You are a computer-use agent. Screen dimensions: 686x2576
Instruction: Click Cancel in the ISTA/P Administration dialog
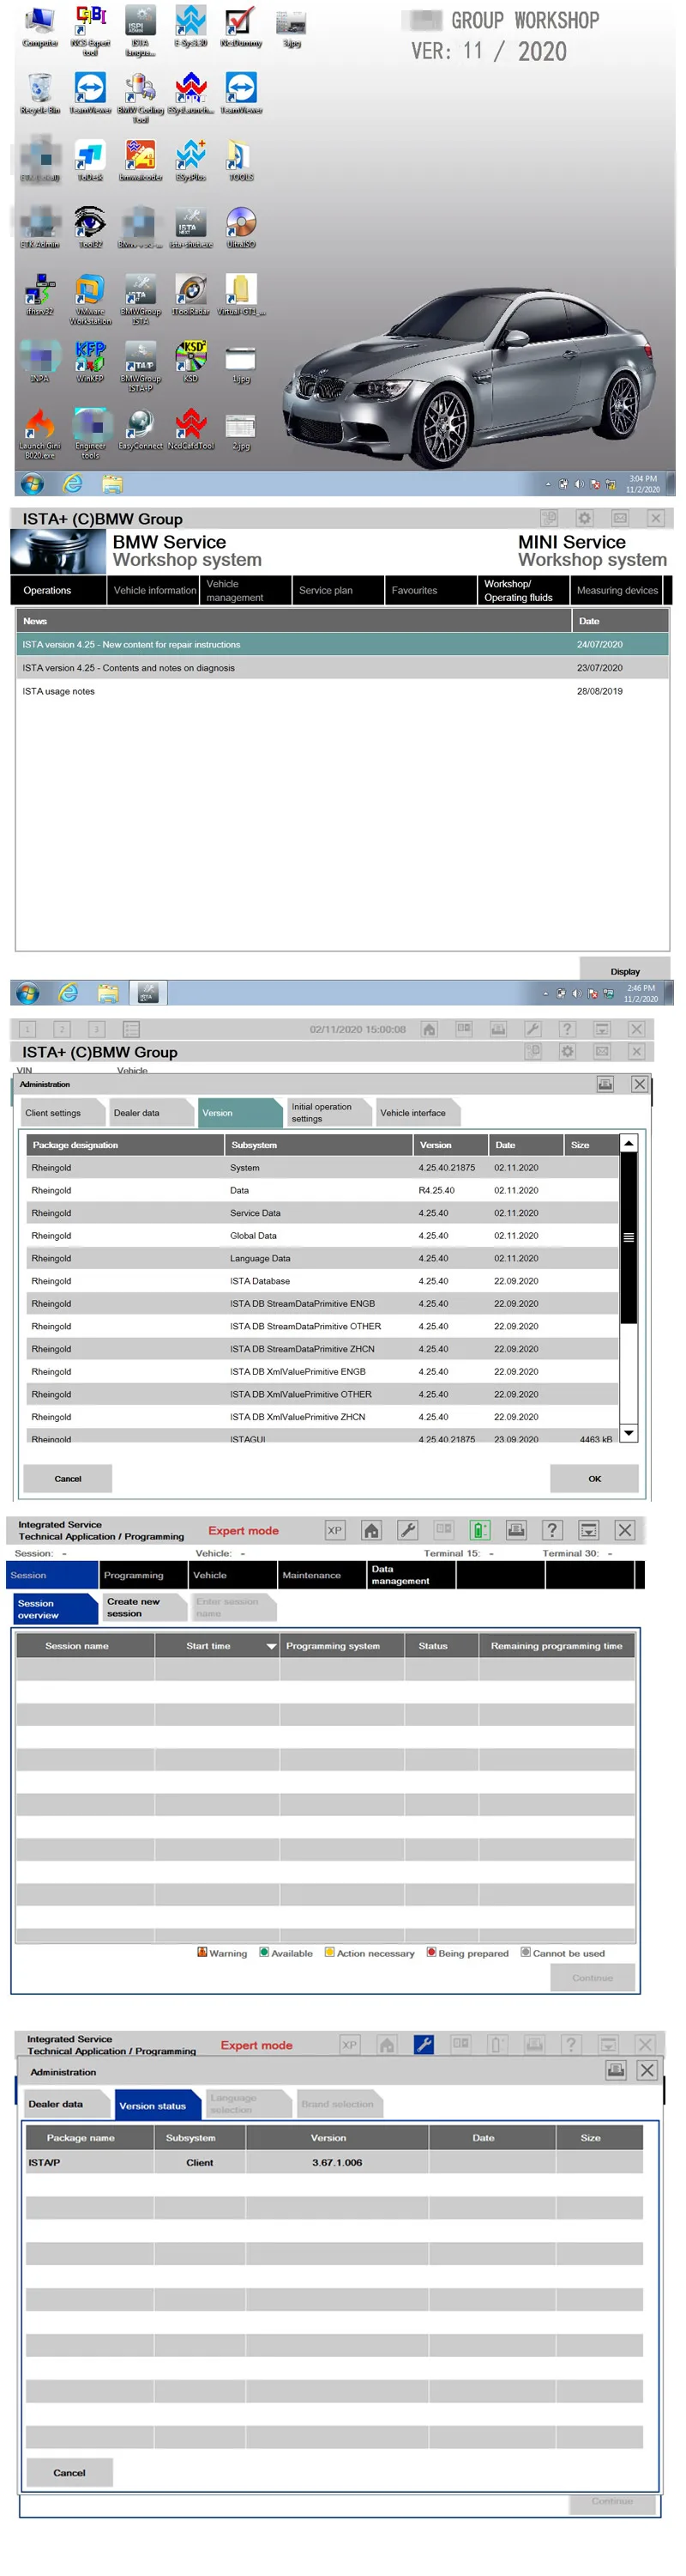tap(69, 2472)
